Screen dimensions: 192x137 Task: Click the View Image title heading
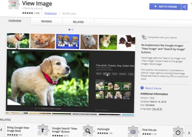pyautogui.click(x=37, y=4)
